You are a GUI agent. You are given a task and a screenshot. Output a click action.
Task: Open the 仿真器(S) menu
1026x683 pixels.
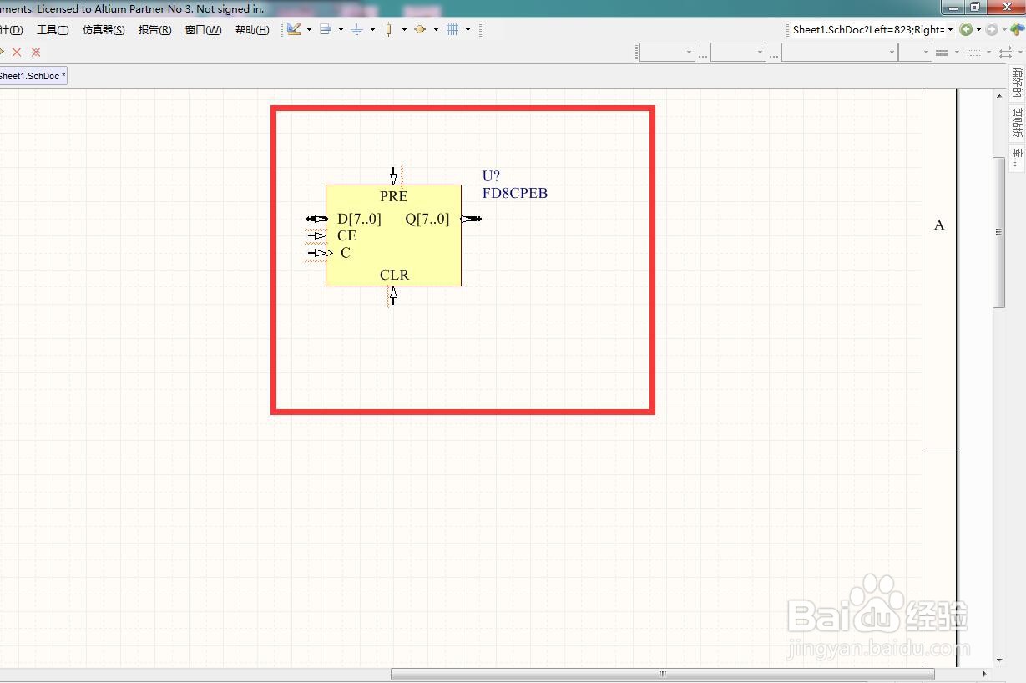pos(104,30)
